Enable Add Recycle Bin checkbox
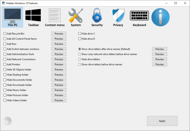The image size is (190, 131). pos(5,34)
